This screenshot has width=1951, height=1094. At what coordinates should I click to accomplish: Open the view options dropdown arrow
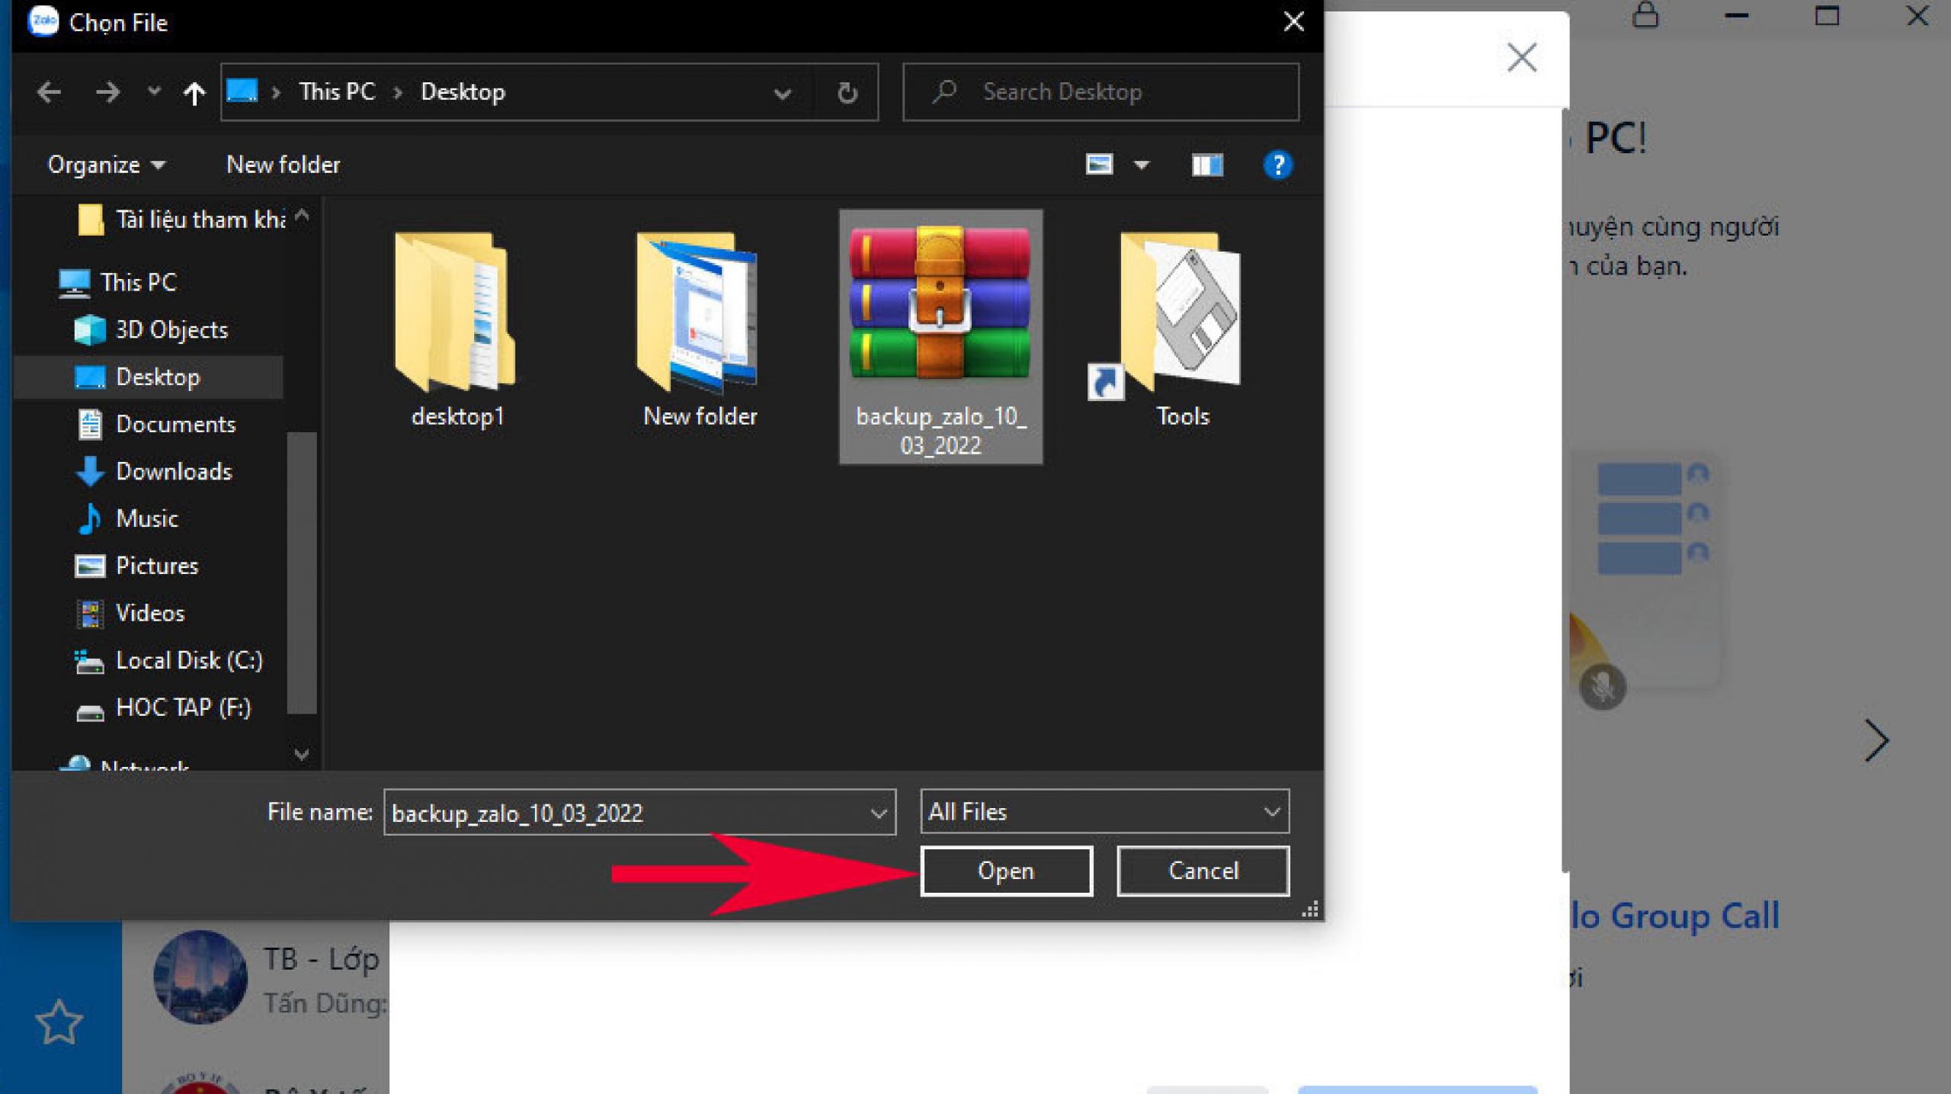point(1141,165)
